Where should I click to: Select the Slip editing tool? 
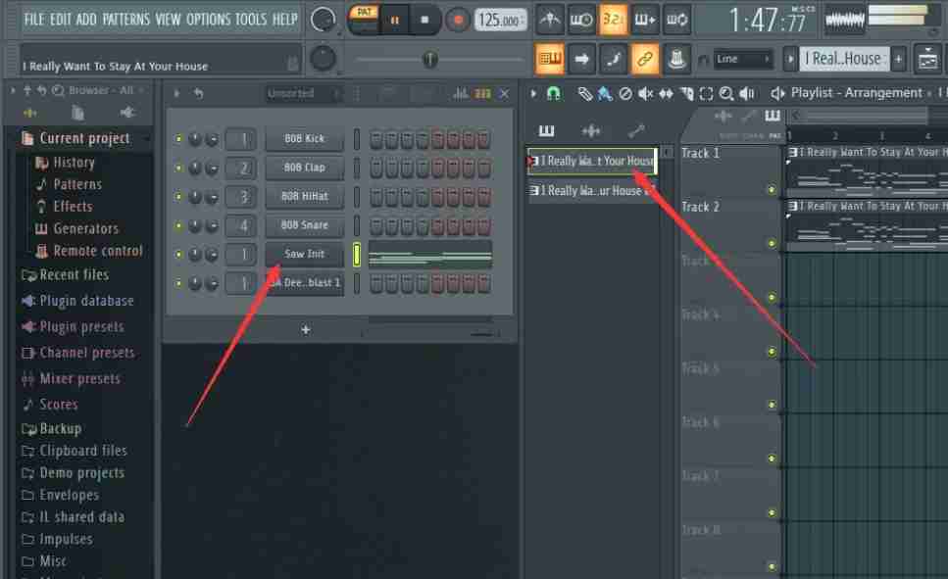pos(666,93)
